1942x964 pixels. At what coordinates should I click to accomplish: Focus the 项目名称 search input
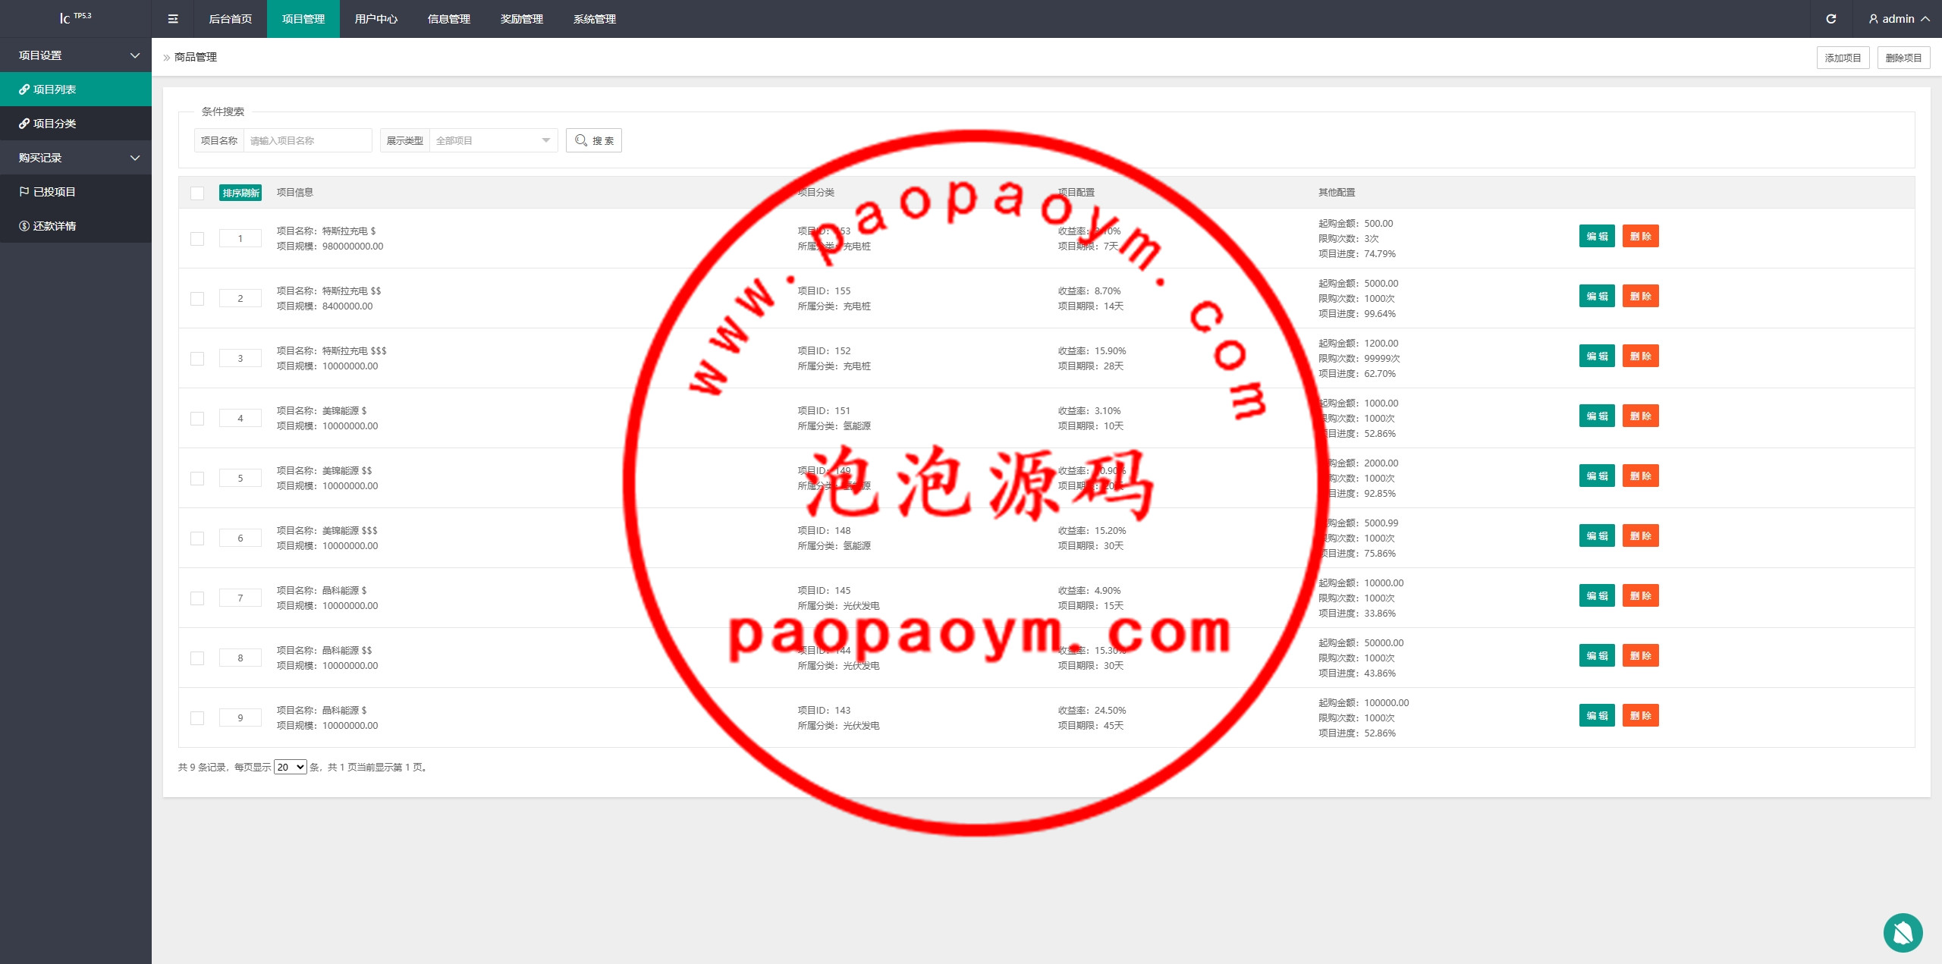coord(307,140)
